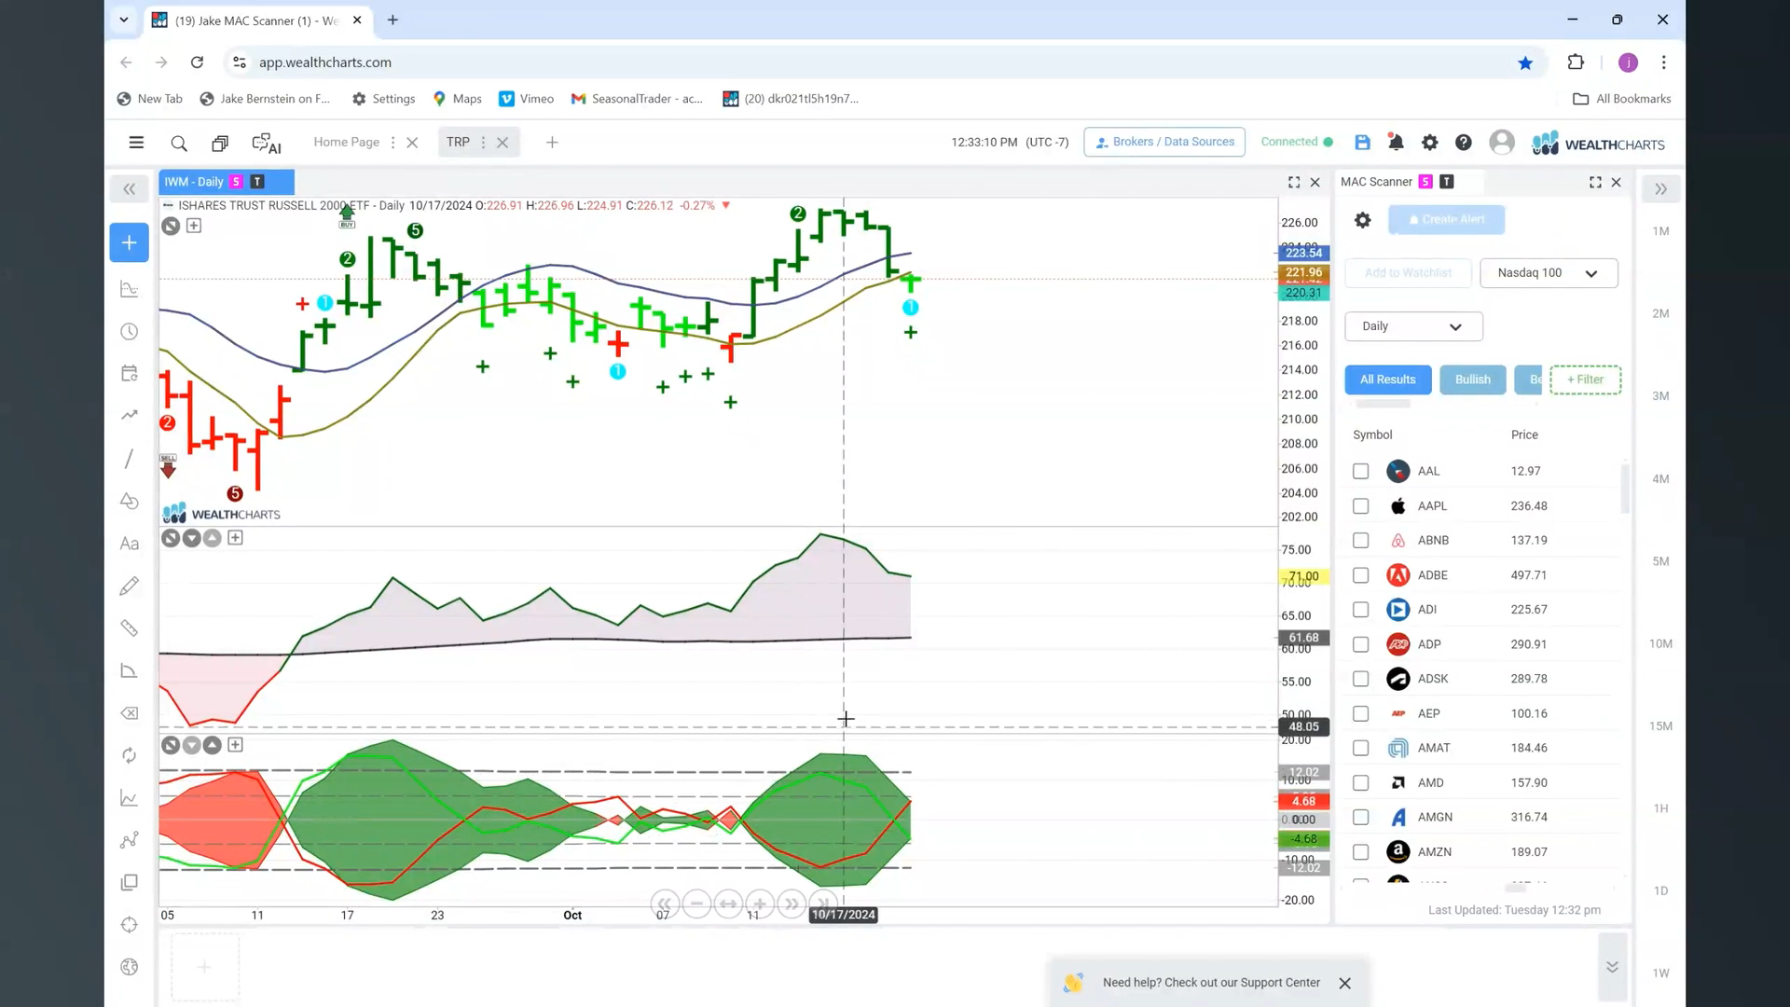Select the 1D timeframe on right rail

[x=1660, y=890]
